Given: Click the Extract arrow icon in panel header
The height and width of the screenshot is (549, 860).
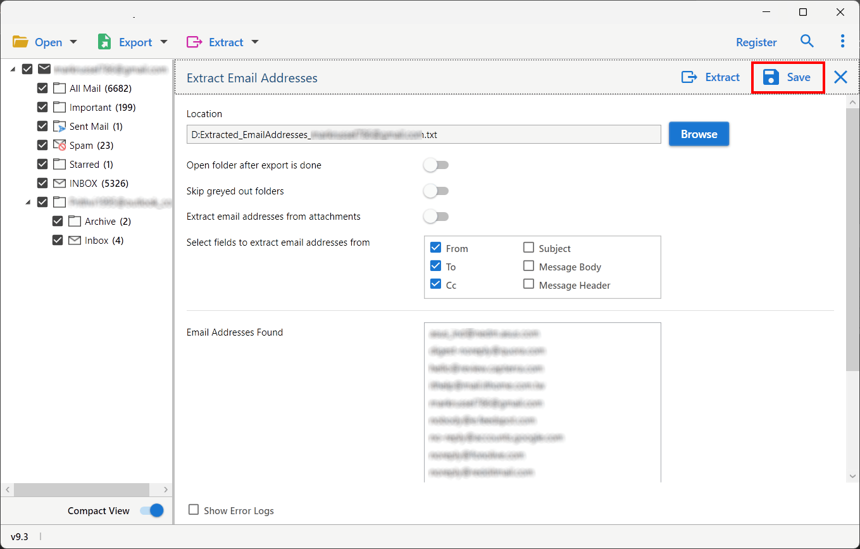Looking at the screenshot, I should click(689, 77).
